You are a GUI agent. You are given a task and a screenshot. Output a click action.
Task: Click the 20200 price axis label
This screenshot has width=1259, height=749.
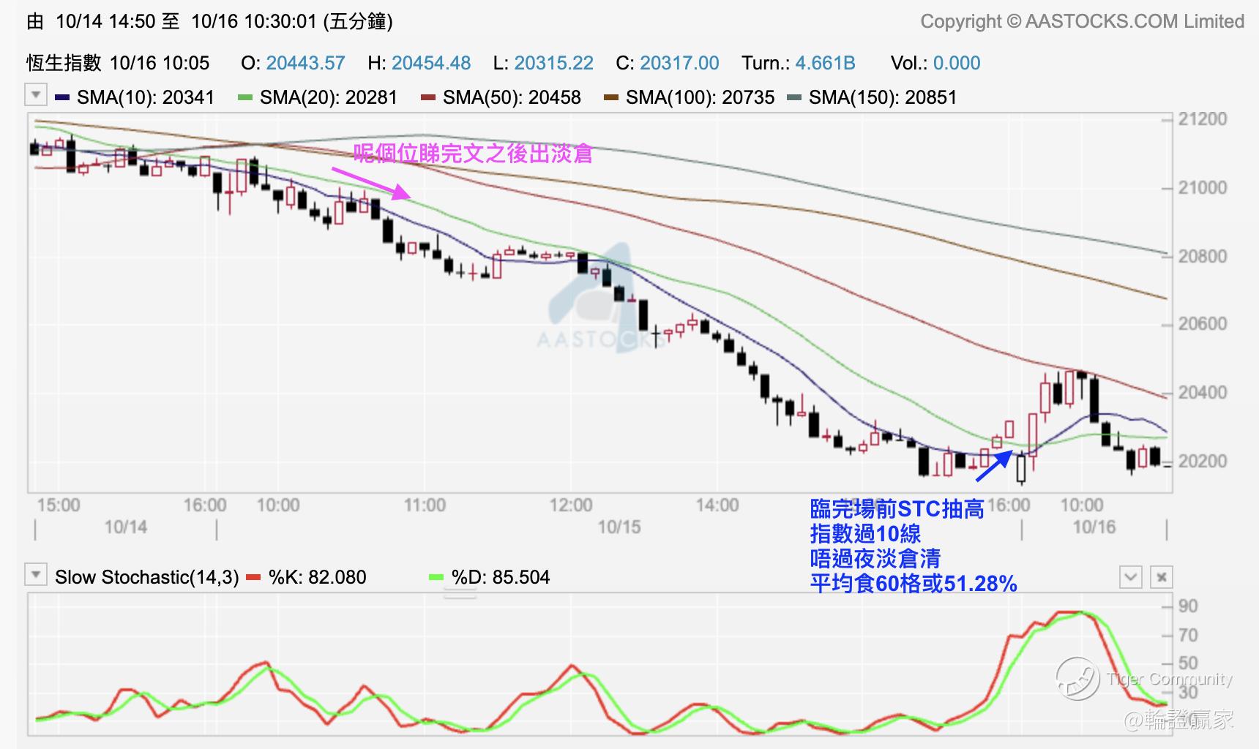(x=1203, y=462)
